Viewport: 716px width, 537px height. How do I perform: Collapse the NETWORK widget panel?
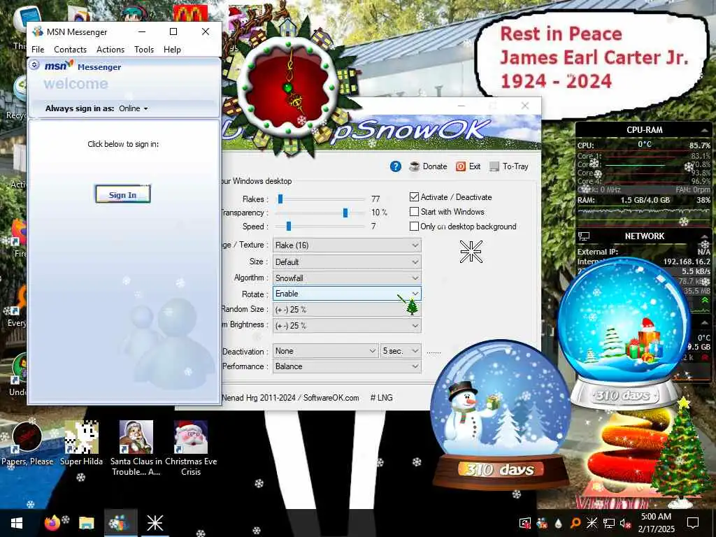pos(704,236)
